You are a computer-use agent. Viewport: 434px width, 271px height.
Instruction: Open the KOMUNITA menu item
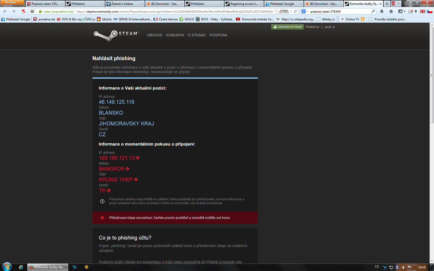175,35
